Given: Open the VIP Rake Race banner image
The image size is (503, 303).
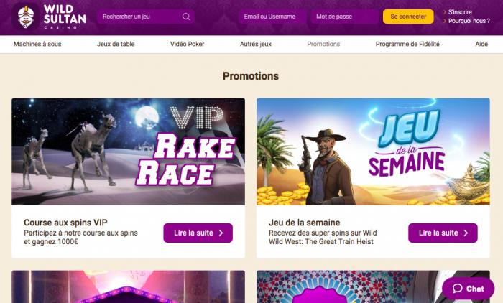Looking at the screenshot, I should tap(128, 151).
